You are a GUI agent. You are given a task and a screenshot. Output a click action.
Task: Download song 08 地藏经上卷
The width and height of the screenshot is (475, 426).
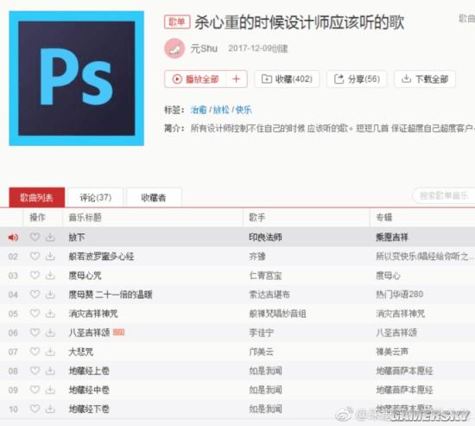pos(50,371)
